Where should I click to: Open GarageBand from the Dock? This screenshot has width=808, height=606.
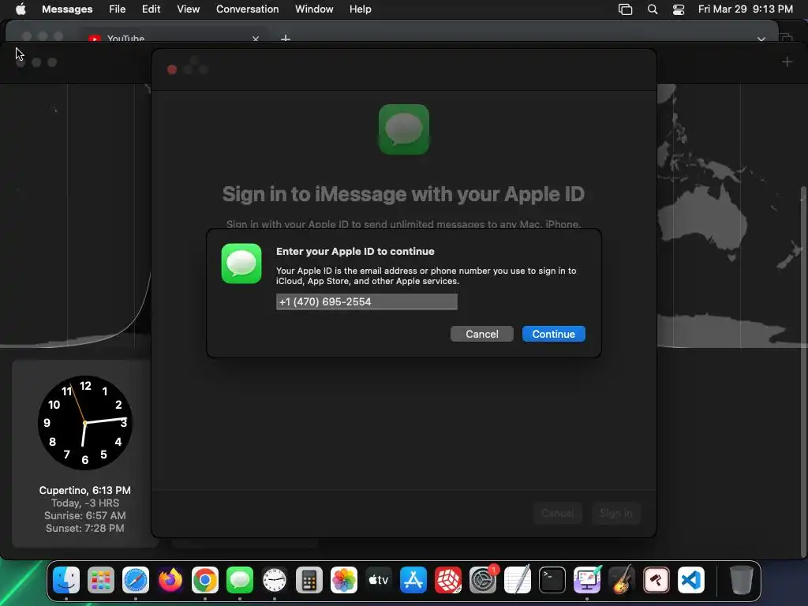[622, 580]
